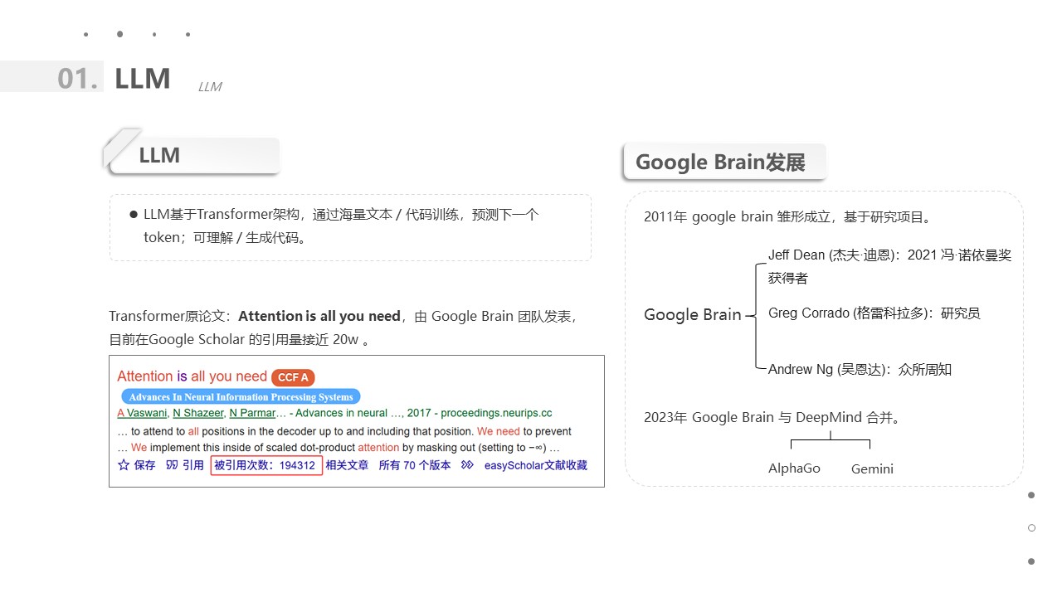Click the double-chevron more icon in Scholar row
Viewport: 1062px width, 597px height.
tap(467, 465)
